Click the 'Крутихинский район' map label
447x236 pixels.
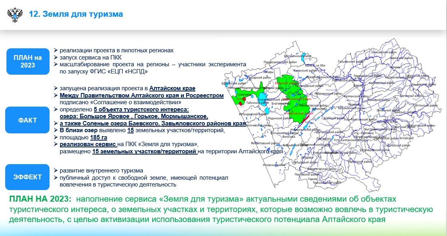(298, 56)
